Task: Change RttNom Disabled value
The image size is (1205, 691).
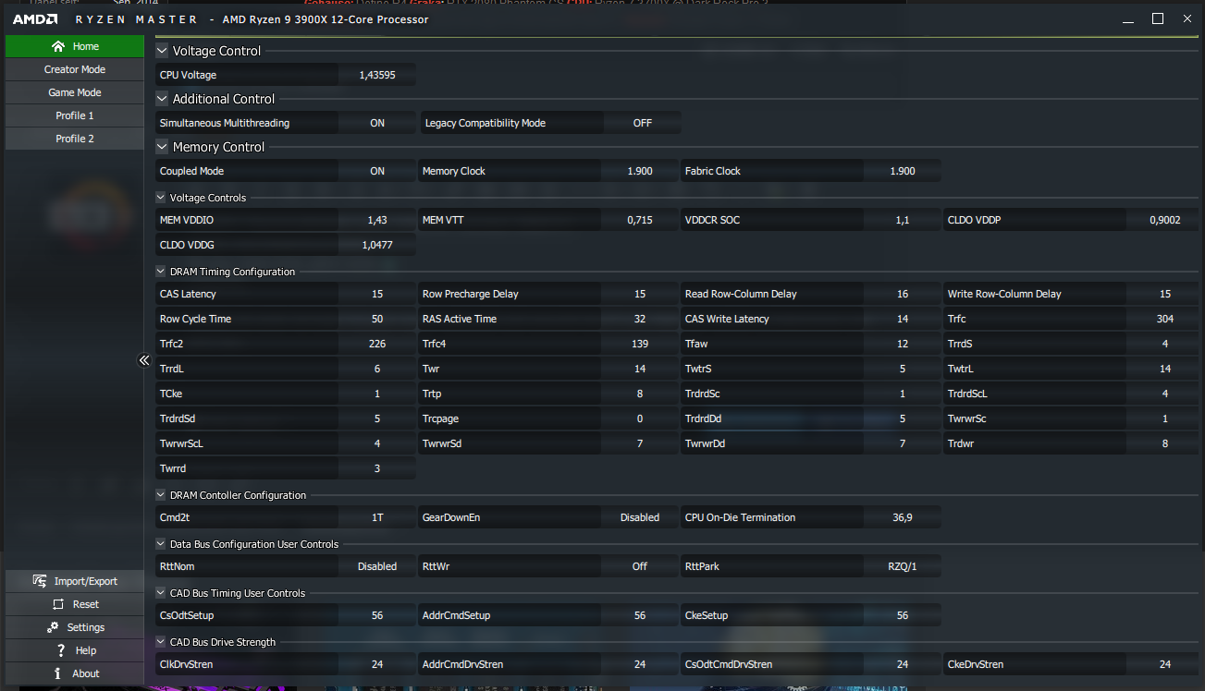Action: (377, 566)
